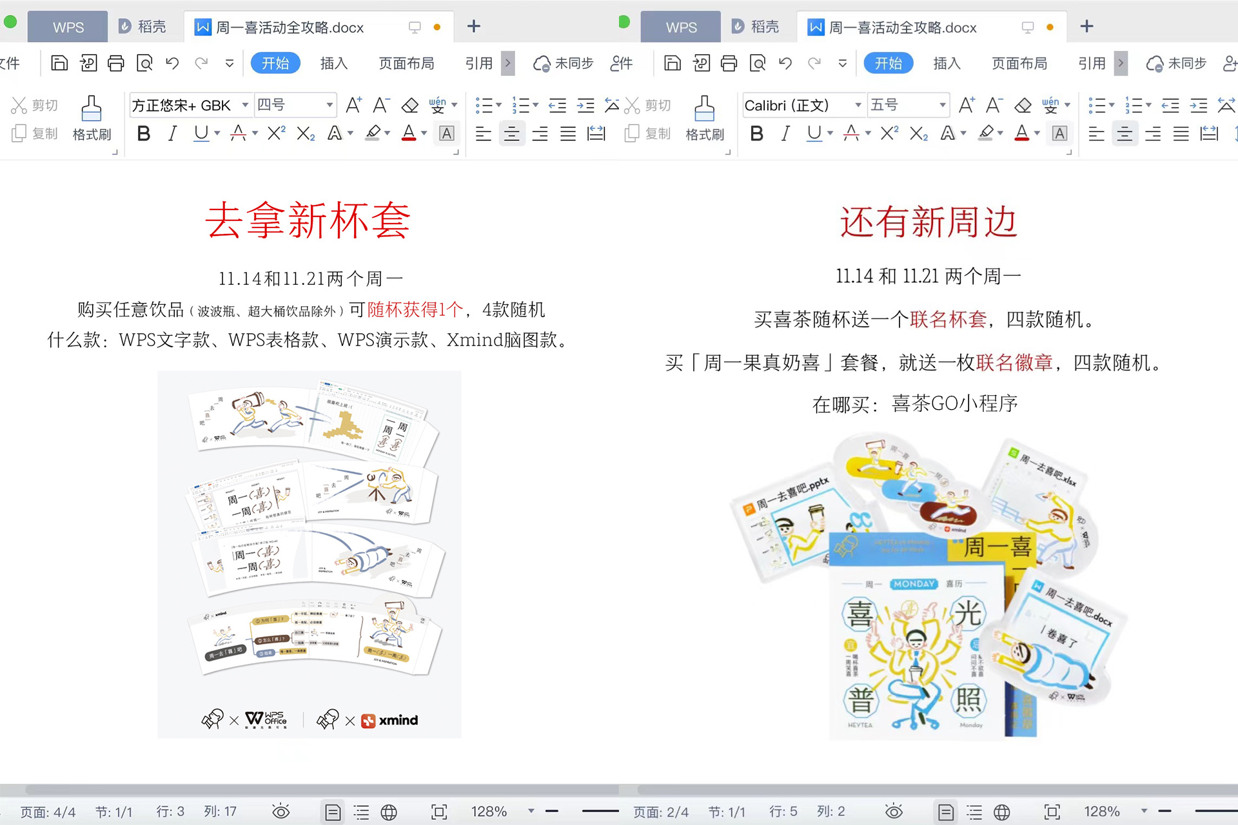Screen dimensions: 1238x825
Task: Clear formatting eraser in left window
Action: coord(410,105)
